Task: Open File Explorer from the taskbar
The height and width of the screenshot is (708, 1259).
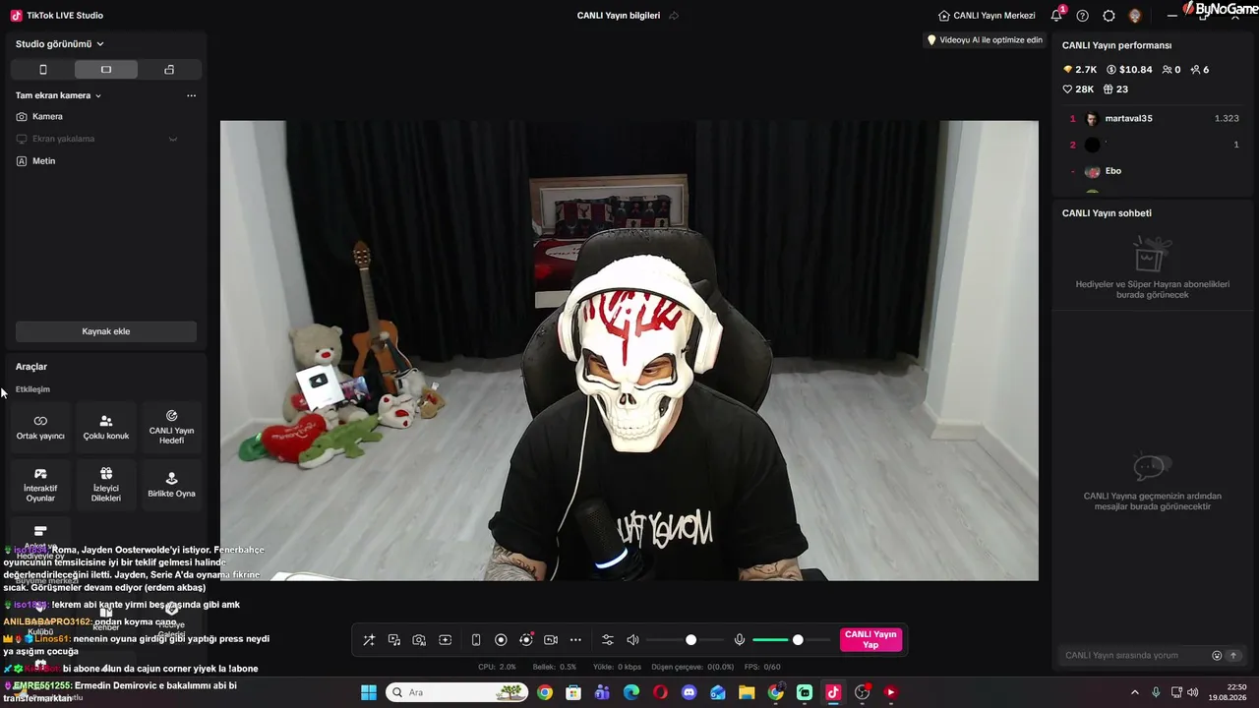Action: pos(747,692)
